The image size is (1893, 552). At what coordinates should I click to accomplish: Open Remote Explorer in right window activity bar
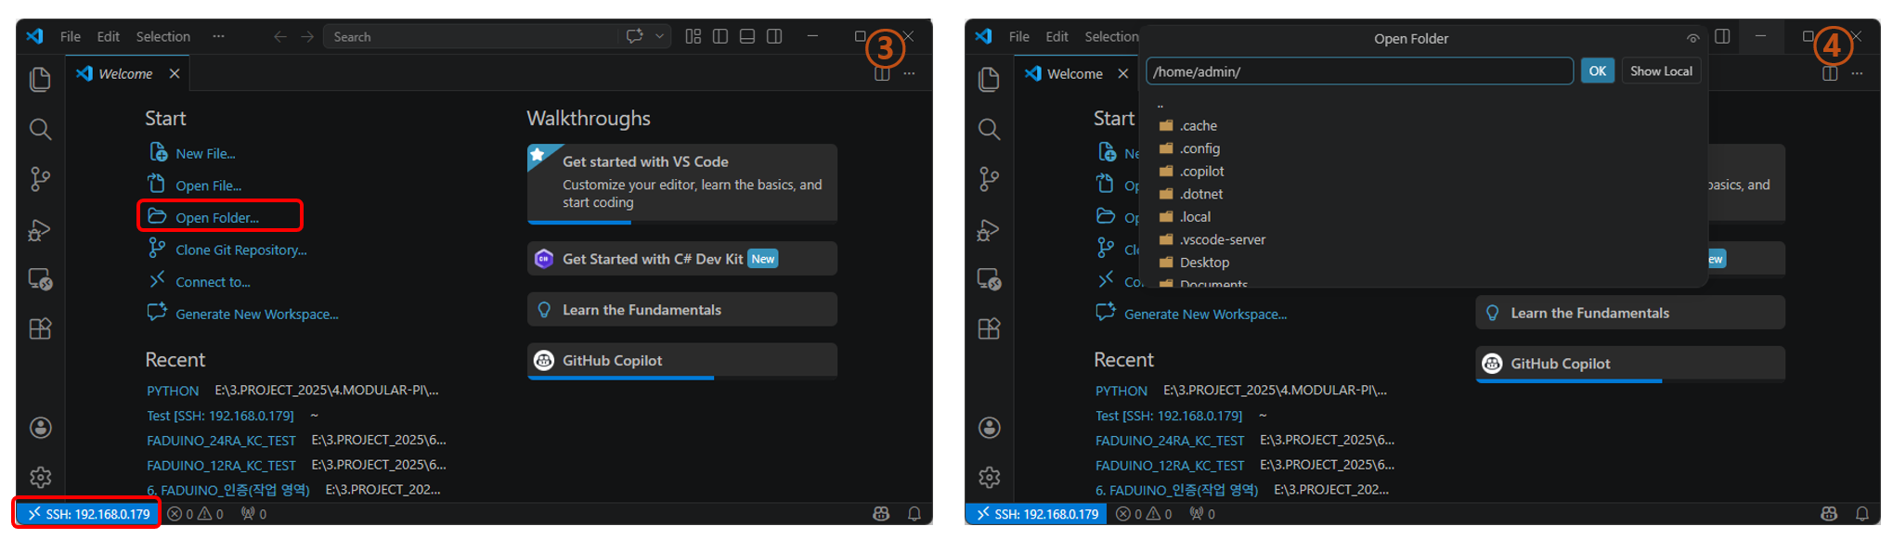(989, 279)
